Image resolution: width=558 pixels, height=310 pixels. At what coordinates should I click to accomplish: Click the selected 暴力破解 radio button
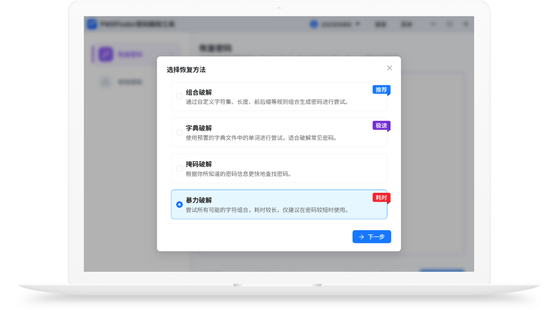coord(179,205)
